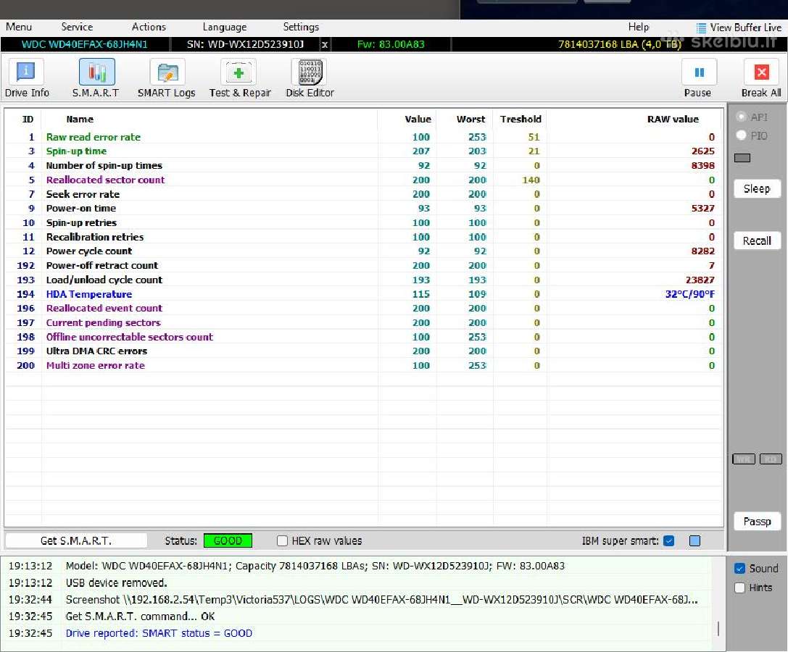Open the Help menu
Image resolution: width=788 pixels, height=652 pixels.
click(x=639, y=27)
